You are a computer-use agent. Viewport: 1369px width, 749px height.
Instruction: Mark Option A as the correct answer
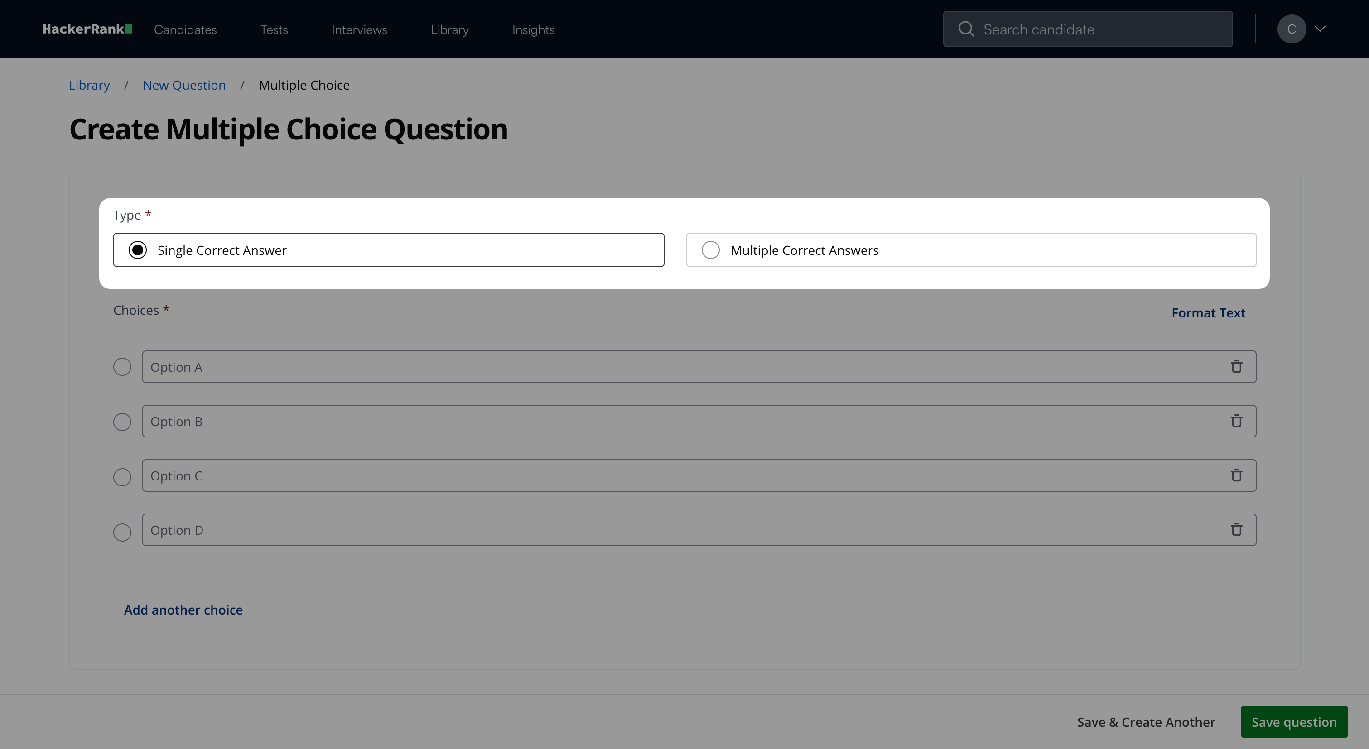pyautogui.click(x=122, y=367)
